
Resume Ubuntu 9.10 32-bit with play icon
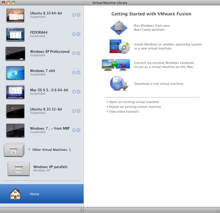pyautogui.click(x=78, y=111)
